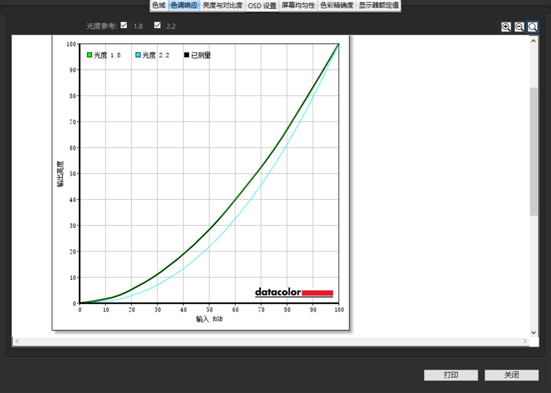Select the 色调响应 tab

tap(184, 6)
